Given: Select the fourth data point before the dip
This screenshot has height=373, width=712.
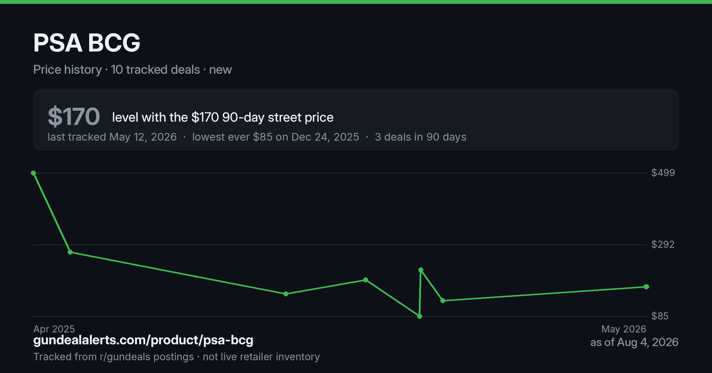Looking at the screenshot, I should 365,280.
